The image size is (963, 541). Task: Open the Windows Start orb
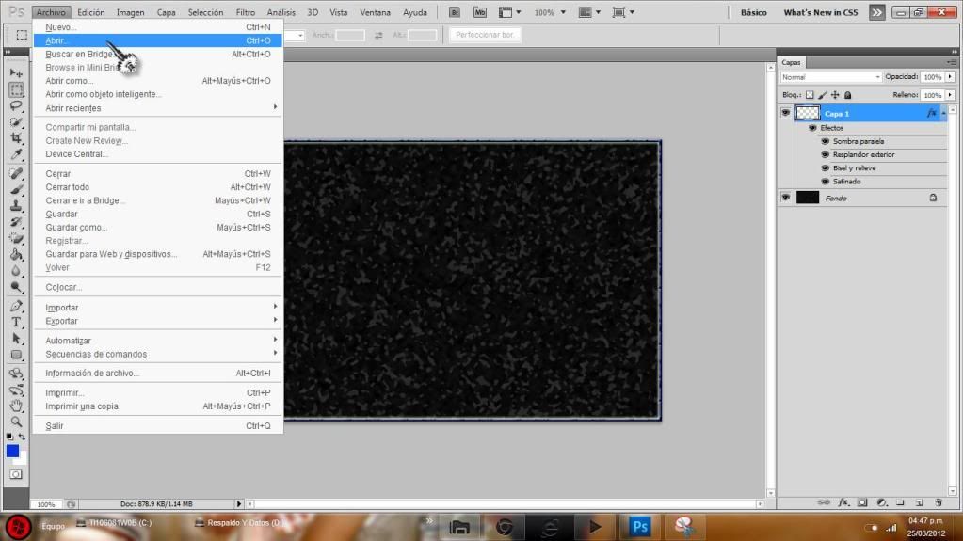[x=18, y=527]
